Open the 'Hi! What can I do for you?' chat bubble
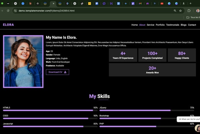The width and height of the screenshot is (200, 134). pyautogui.click(x=188, y=119)
